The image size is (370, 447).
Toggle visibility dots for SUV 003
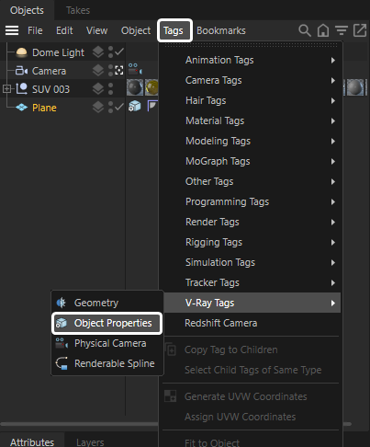[x=110, y=89]
